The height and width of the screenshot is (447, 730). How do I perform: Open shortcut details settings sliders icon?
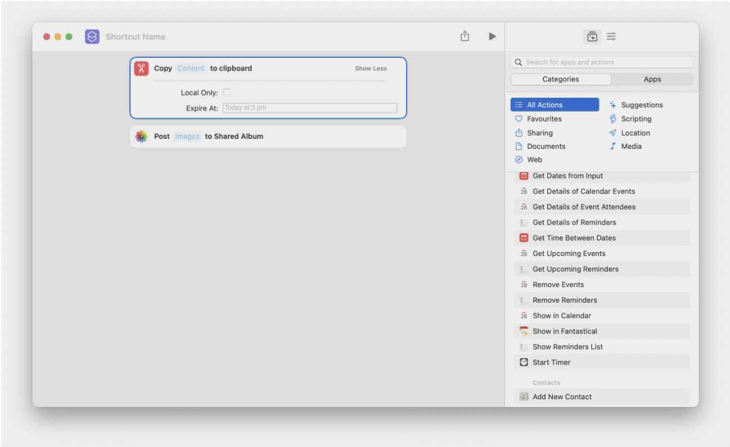[611, 37]
